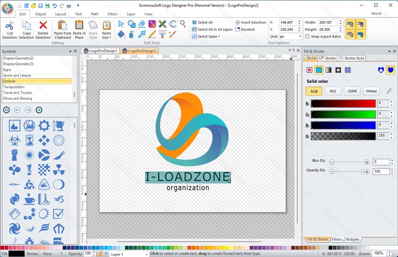Select Transportation in symbols category list
Image resolution: width=398 pixels, height=257 pixels.
point(37,87)
